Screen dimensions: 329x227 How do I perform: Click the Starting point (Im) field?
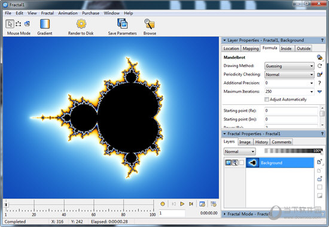coord(291,119)
